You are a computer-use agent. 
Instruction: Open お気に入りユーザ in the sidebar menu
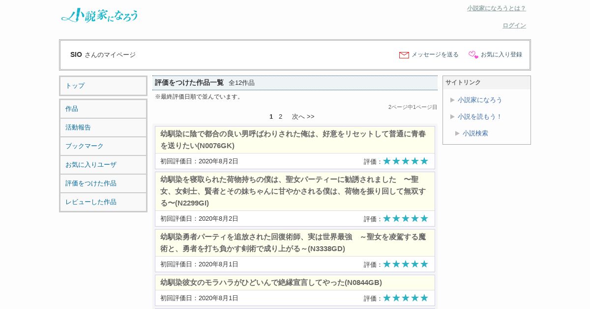coord(103,165)
